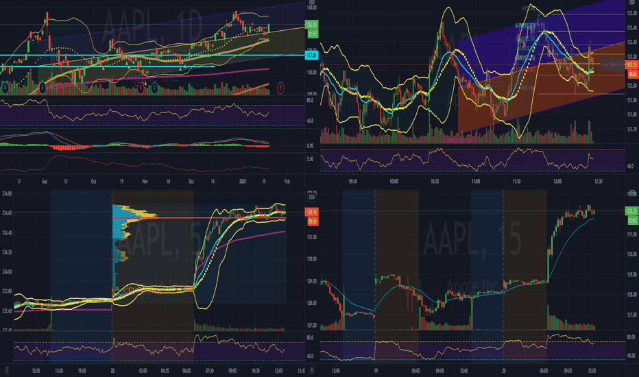Click the November dividend 'D' marker beside the earnings marker
The height and width of the screenshot is (377, 639).
(x=154, y=87)
